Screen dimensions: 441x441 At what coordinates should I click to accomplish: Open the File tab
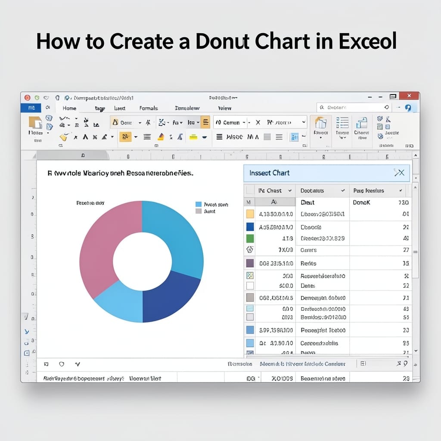click(x=31, y=108)
